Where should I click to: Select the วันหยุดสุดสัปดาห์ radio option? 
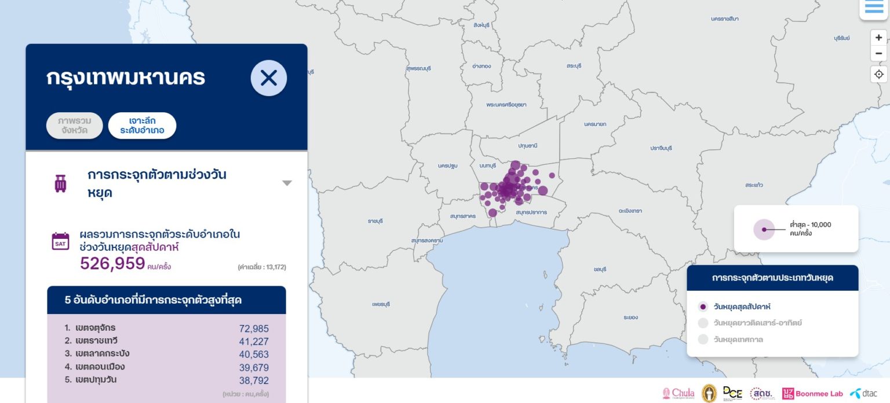(x=703, y=307)
